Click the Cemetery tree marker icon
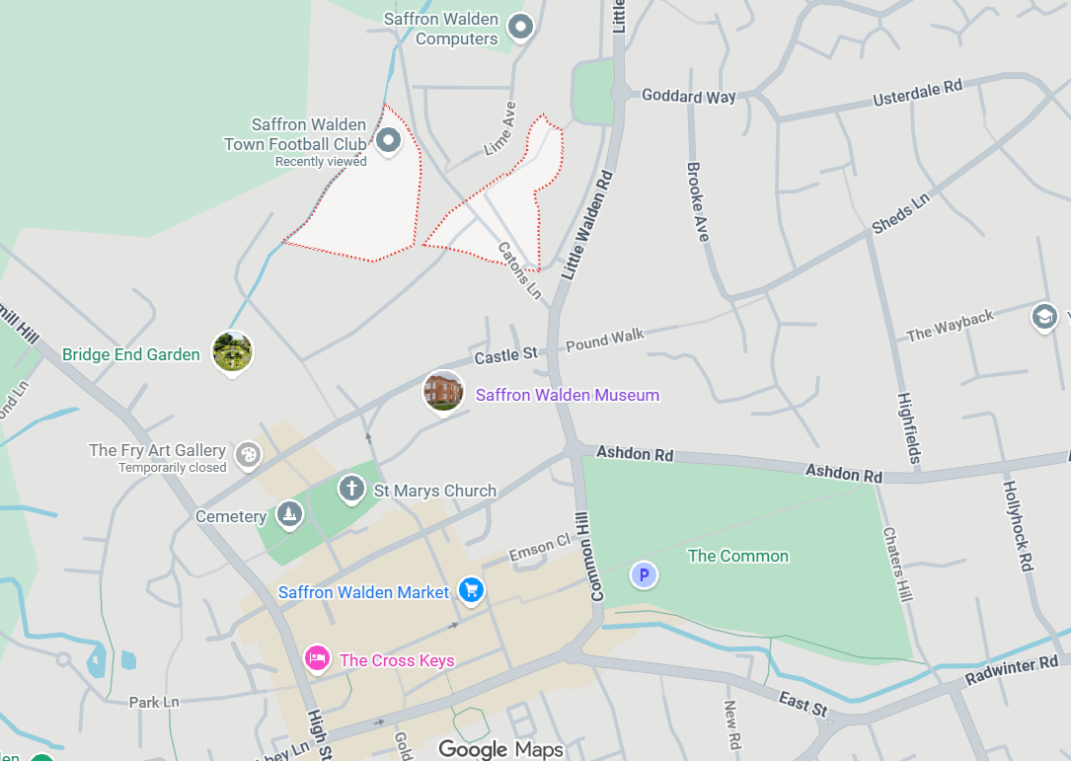This screenshot has width=1071, height=761. 289,514
